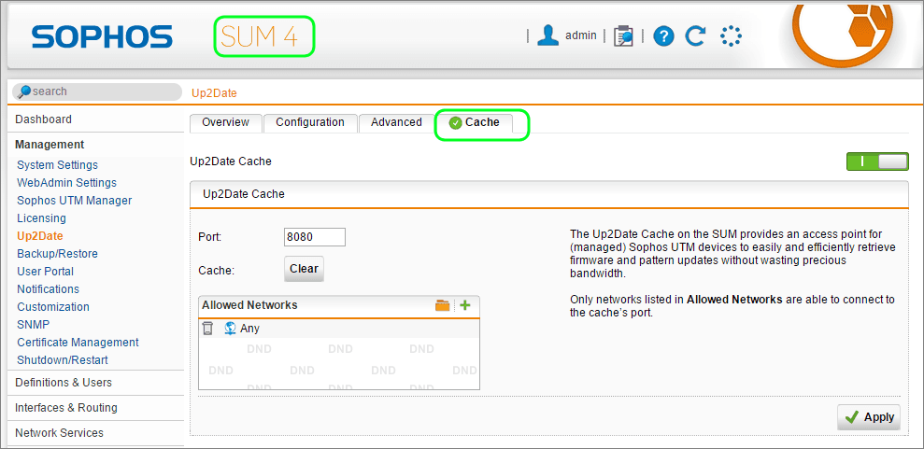The image size is (924, 449).
Task: Select the Cache tab
Action: click(x=475, y=122)
